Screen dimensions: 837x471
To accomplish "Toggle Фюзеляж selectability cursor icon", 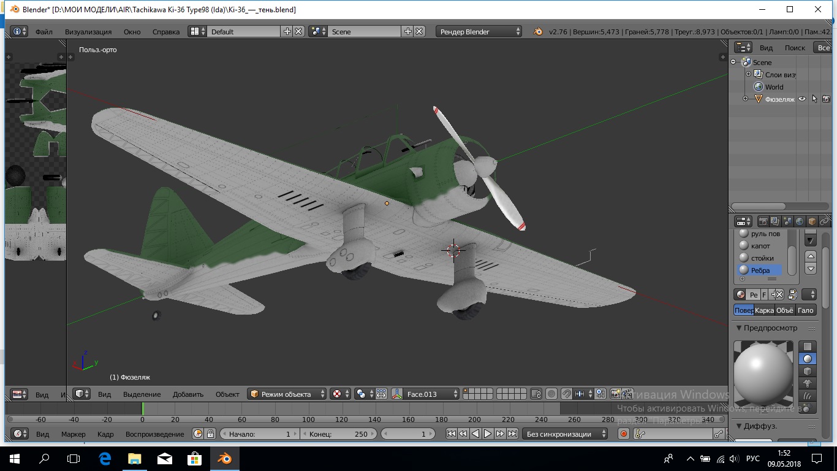I will 814,99.
